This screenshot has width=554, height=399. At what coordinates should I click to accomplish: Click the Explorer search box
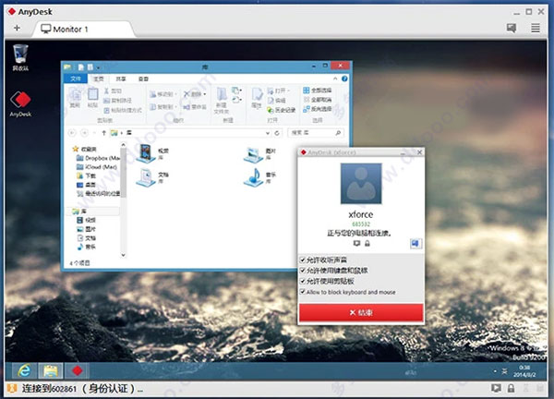click(316, 133)
